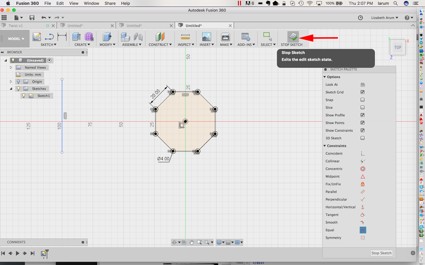Open the File menu
This screenshot has height=265, width=425.
[x=48, y=3]
